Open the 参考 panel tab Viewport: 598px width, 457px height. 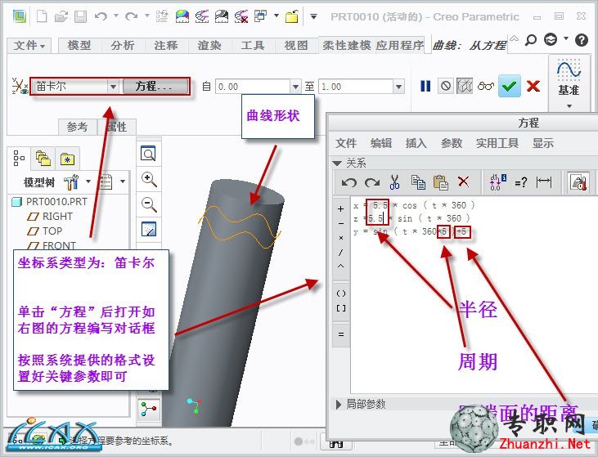click(78, 127)
